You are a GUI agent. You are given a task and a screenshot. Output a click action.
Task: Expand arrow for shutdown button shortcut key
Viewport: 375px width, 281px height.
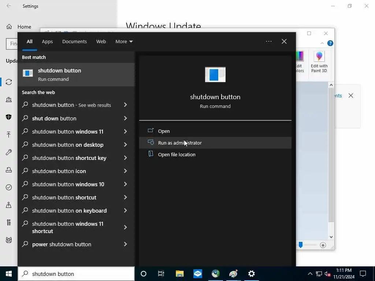coord(125,158)
